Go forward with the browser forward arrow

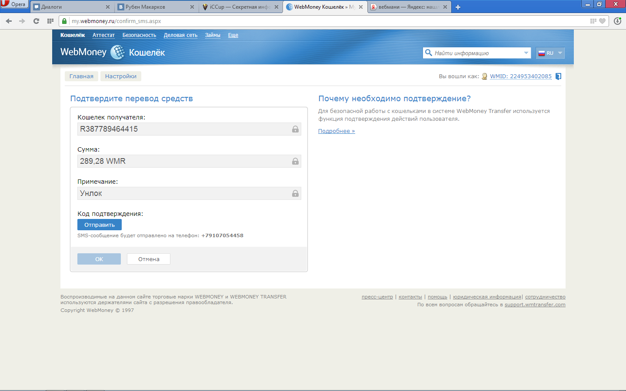[22, 21]
